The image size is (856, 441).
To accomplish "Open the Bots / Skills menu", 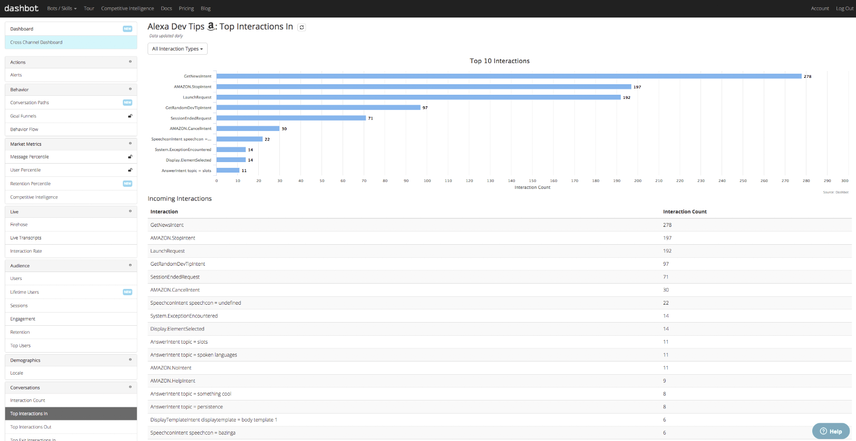I will click(62, 8).
